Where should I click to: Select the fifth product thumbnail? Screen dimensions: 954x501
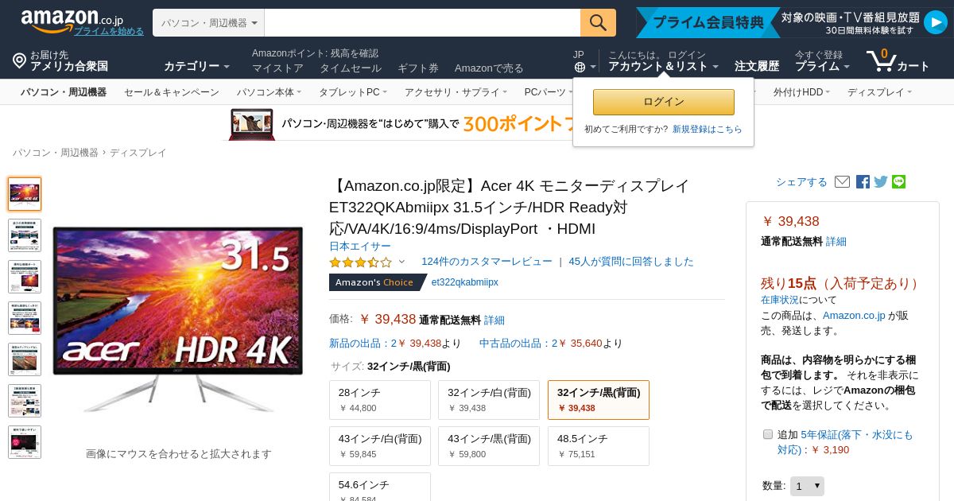click(x=25, y=359)
